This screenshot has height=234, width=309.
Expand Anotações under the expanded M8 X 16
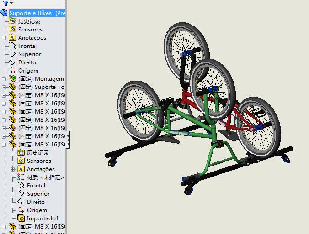pyautogui.click(x=13, y=169)
